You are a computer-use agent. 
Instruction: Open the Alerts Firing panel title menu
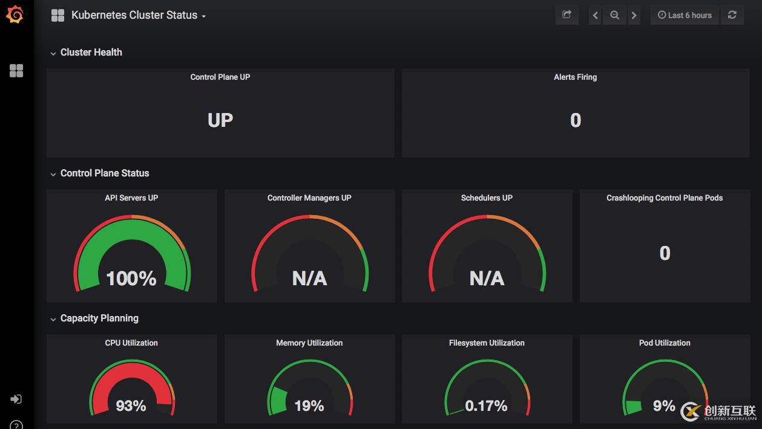coord(576,77)
